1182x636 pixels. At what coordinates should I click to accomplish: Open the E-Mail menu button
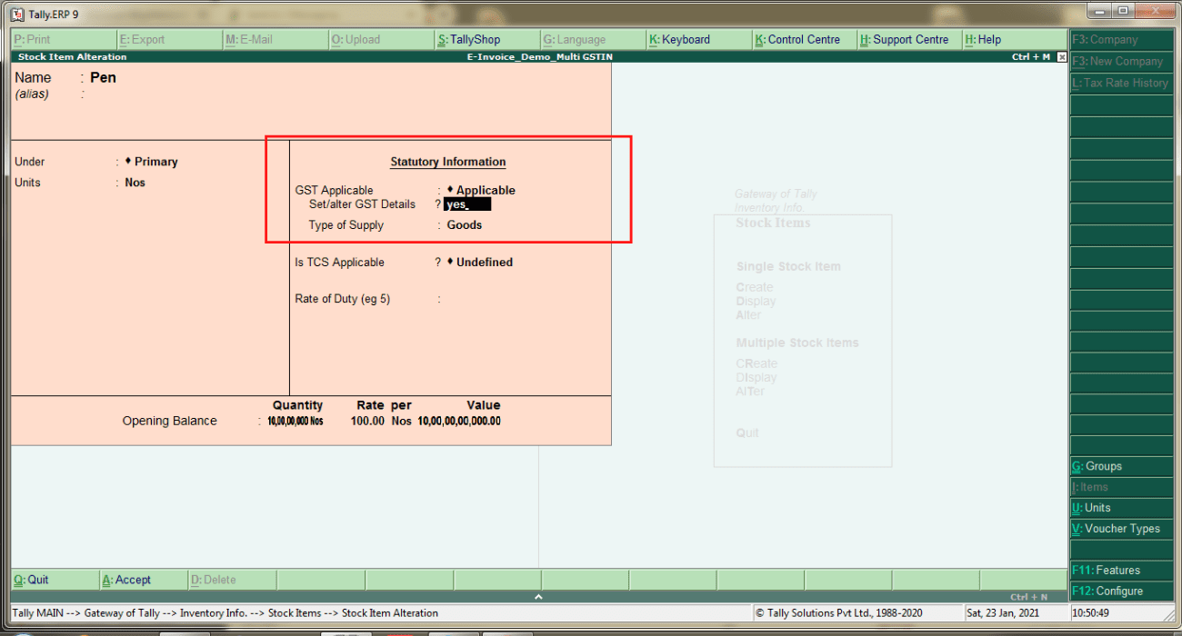point(275,40)
